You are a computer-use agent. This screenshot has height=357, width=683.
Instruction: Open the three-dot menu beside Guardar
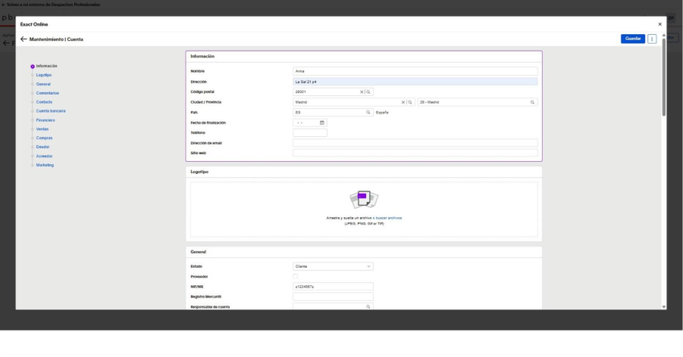coord(652,39)
